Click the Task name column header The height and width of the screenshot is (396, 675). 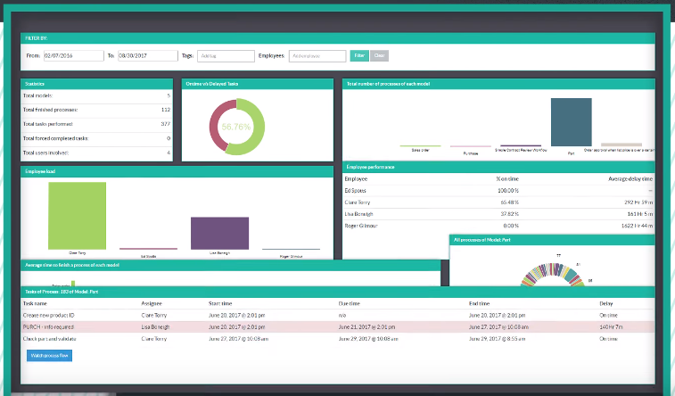coord(35,303)
